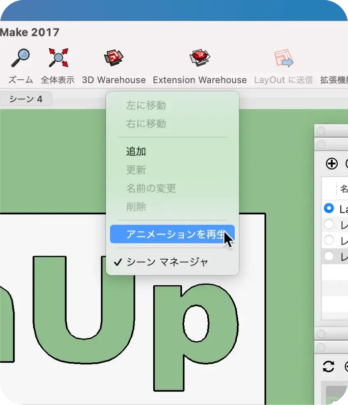Viewport: 348px width, 405px height.
Task: Add a layer with the plus icon
Action: pyautogui.click(x=332, y=164)
